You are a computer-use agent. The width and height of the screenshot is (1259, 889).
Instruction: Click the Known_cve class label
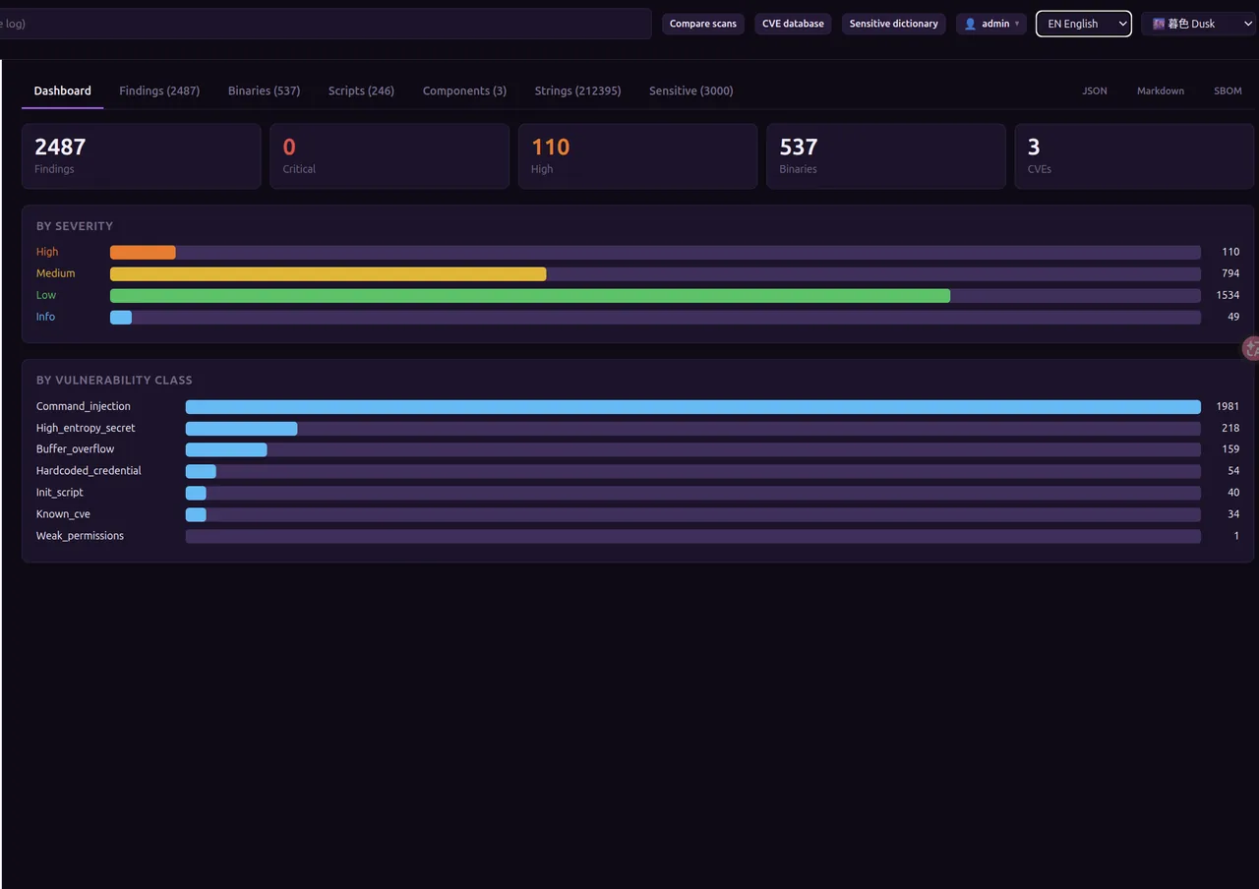pos(63,514)
